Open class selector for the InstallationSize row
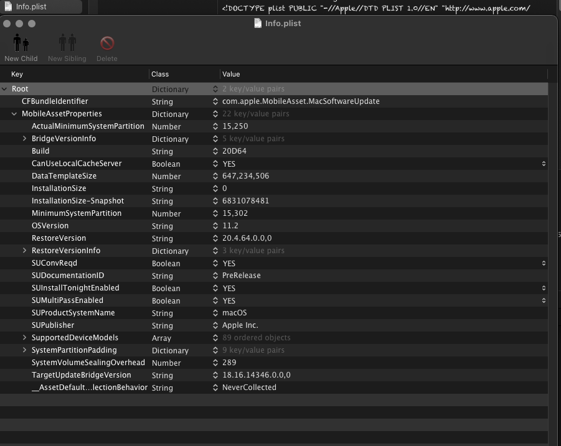Screen dimensions: 561x446 coord(215,188)
